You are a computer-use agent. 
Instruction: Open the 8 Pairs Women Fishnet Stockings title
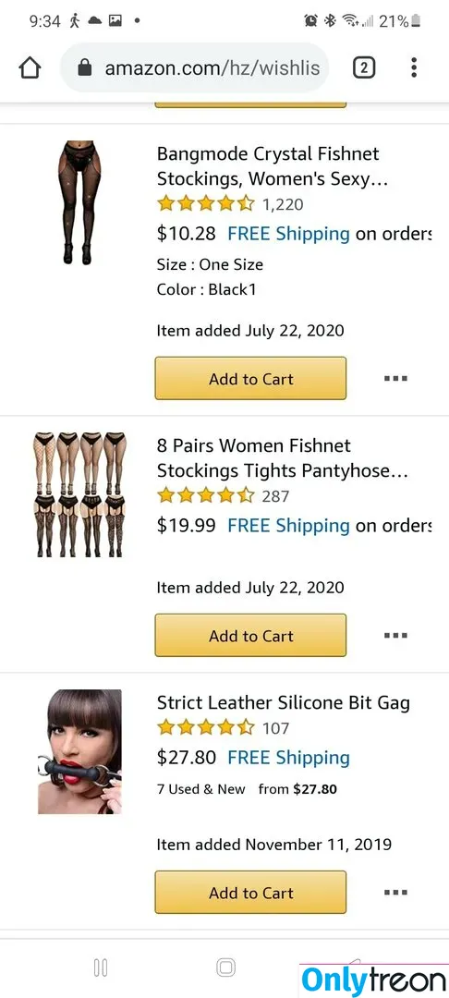coord(283,457)
